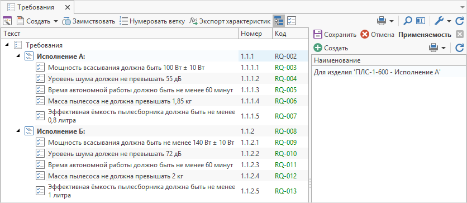The height and width of the screenshot is (203, 467).
Task: Click code RQ-012
Action: [x=285, y=176]
